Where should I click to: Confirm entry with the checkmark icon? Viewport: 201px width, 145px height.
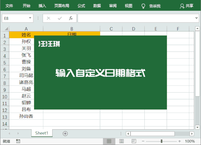(x=60, y=18)
